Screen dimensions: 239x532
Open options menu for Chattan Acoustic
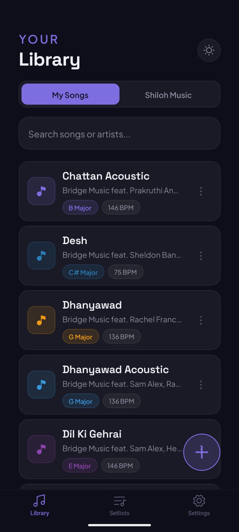pos(201,191)
